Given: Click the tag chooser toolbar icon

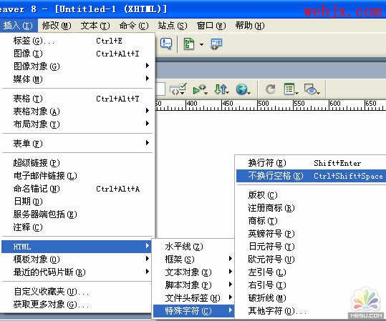Looking at the screenshot, I should 216,44.
